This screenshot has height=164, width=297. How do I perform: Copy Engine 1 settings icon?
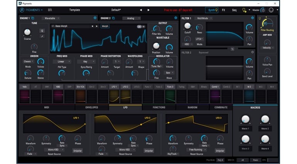pyautogui.click(x=32, y=18)
